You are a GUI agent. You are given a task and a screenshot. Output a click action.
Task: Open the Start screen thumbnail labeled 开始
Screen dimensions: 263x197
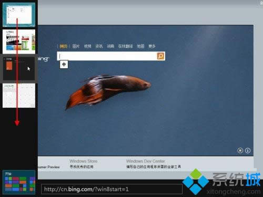[19, 182]
